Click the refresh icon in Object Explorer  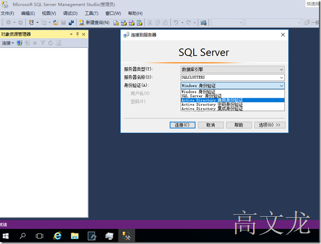(50, 43)
